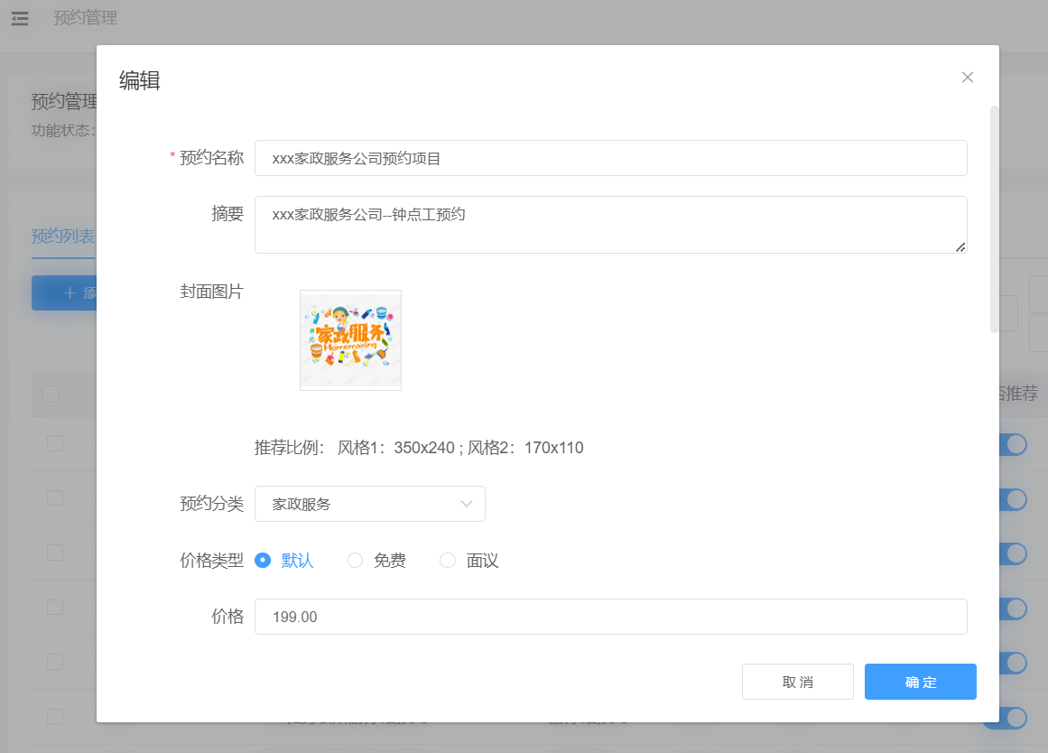The image size is (1048, 753).
Task: Switch to the 预约列表 tab
Action: click(63, 237)
